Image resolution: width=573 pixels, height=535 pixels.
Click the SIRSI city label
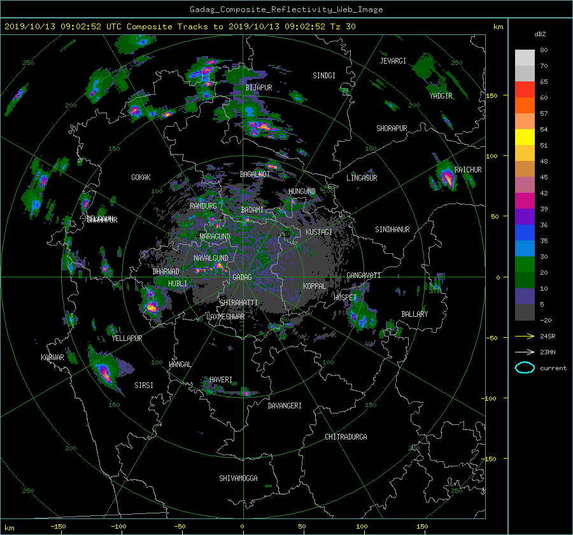pyautogui.click(x=144, y=386)
